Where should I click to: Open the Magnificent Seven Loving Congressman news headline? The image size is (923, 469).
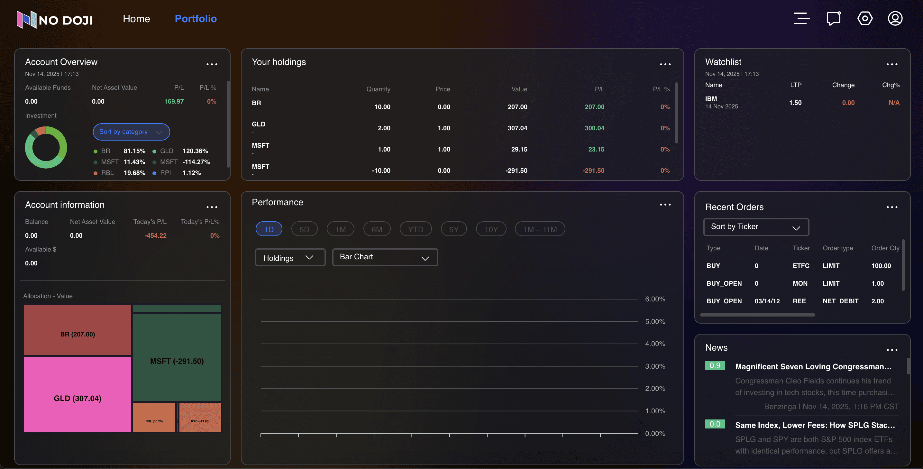(813, 366)
